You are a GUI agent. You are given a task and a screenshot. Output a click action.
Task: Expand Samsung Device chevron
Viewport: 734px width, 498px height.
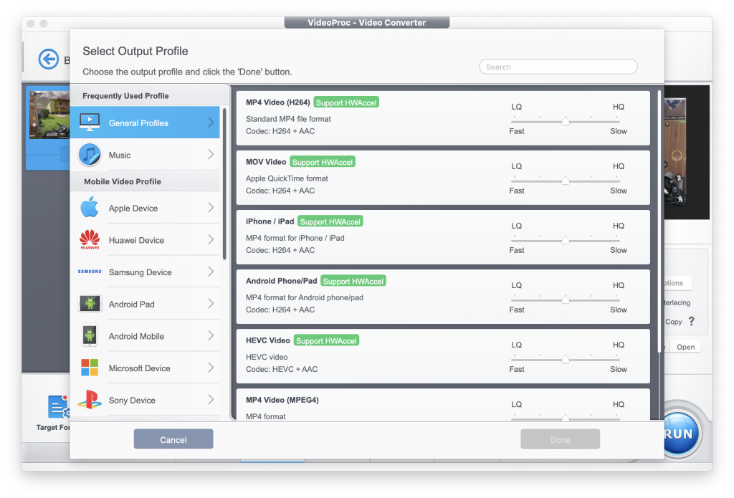[x=211, y=272]
